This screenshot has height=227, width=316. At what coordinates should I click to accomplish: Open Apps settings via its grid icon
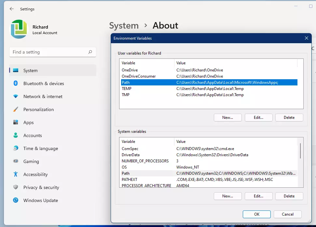pyautogui.click(x=16, y=122)
